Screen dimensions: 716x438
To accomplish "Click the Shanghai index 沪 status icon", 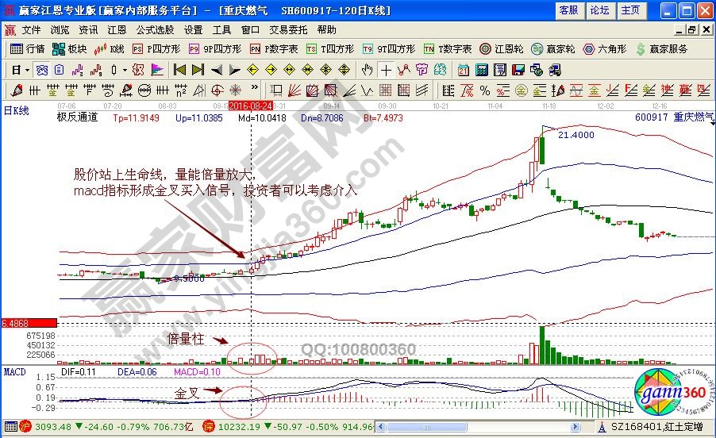I will (25, 427).
